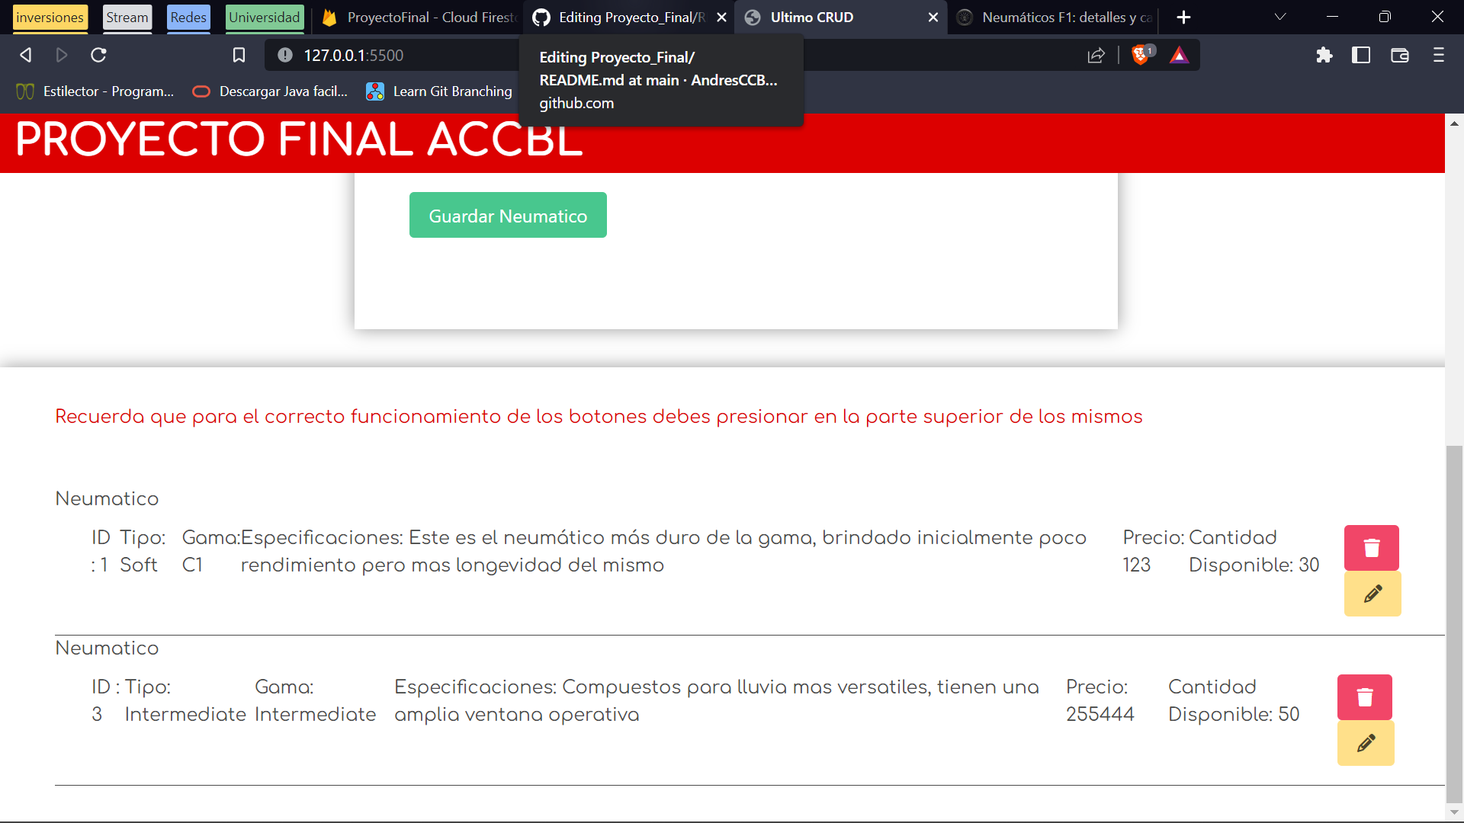This screenshot has height=823, width=1464.
Task: Click the Guardar Neumatico button
Action: 507,215
